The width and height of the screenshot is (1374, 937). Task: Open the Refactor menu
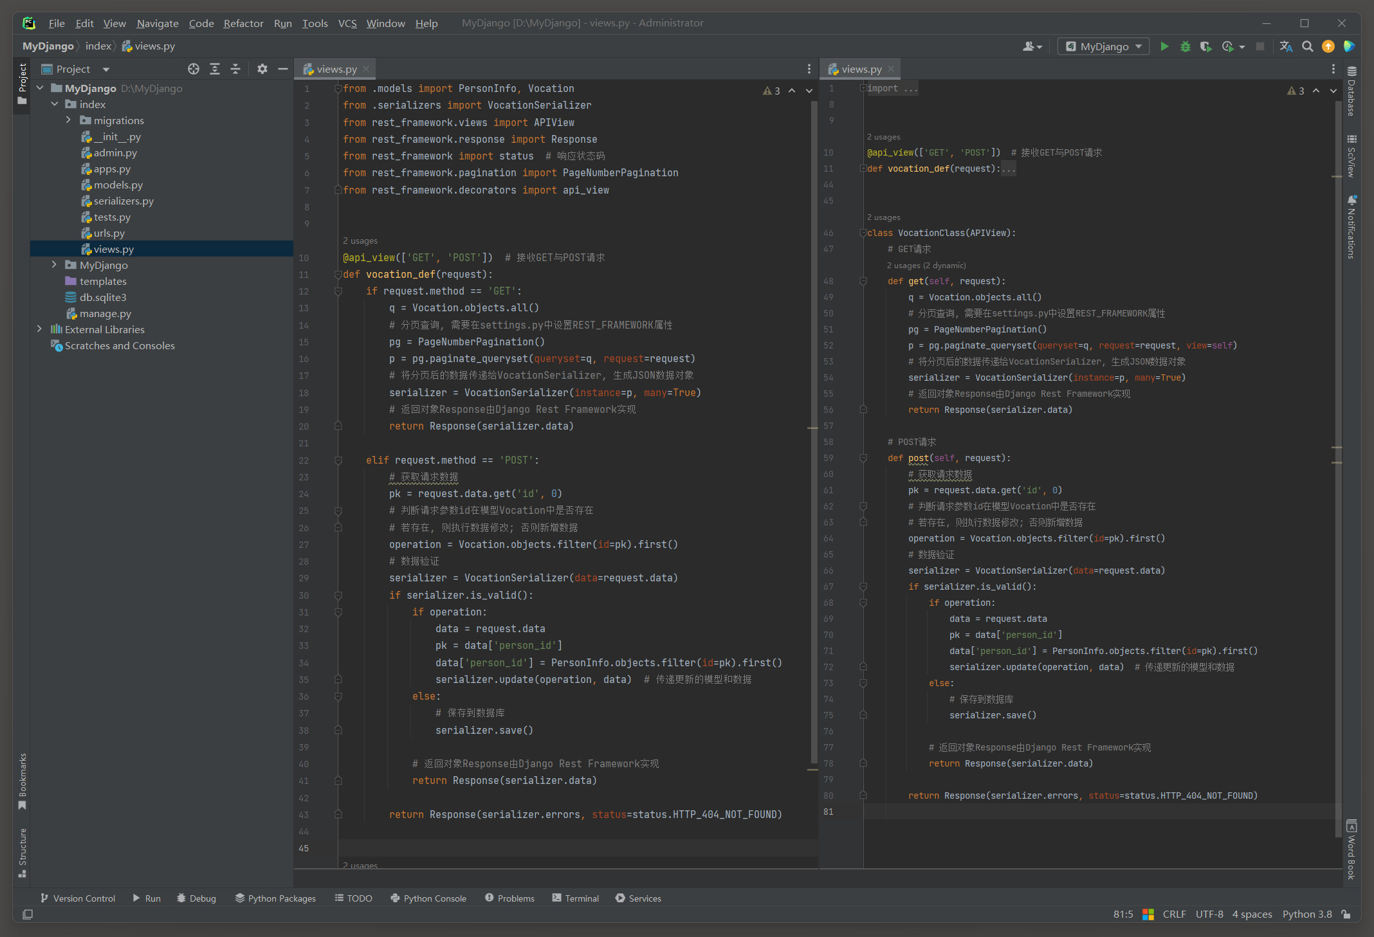click(243, 23)
